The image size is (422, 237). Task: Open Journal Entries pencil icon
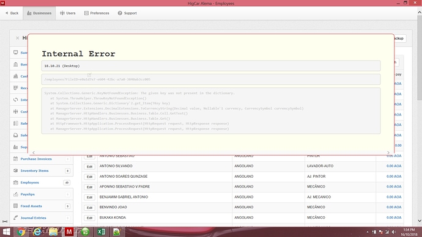click(x=16, y=217)
